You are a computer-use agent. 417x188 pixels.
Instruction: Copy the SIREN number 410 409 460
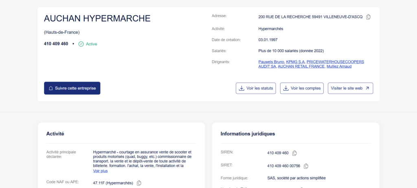pyautogui.click(x=294, y=153)
